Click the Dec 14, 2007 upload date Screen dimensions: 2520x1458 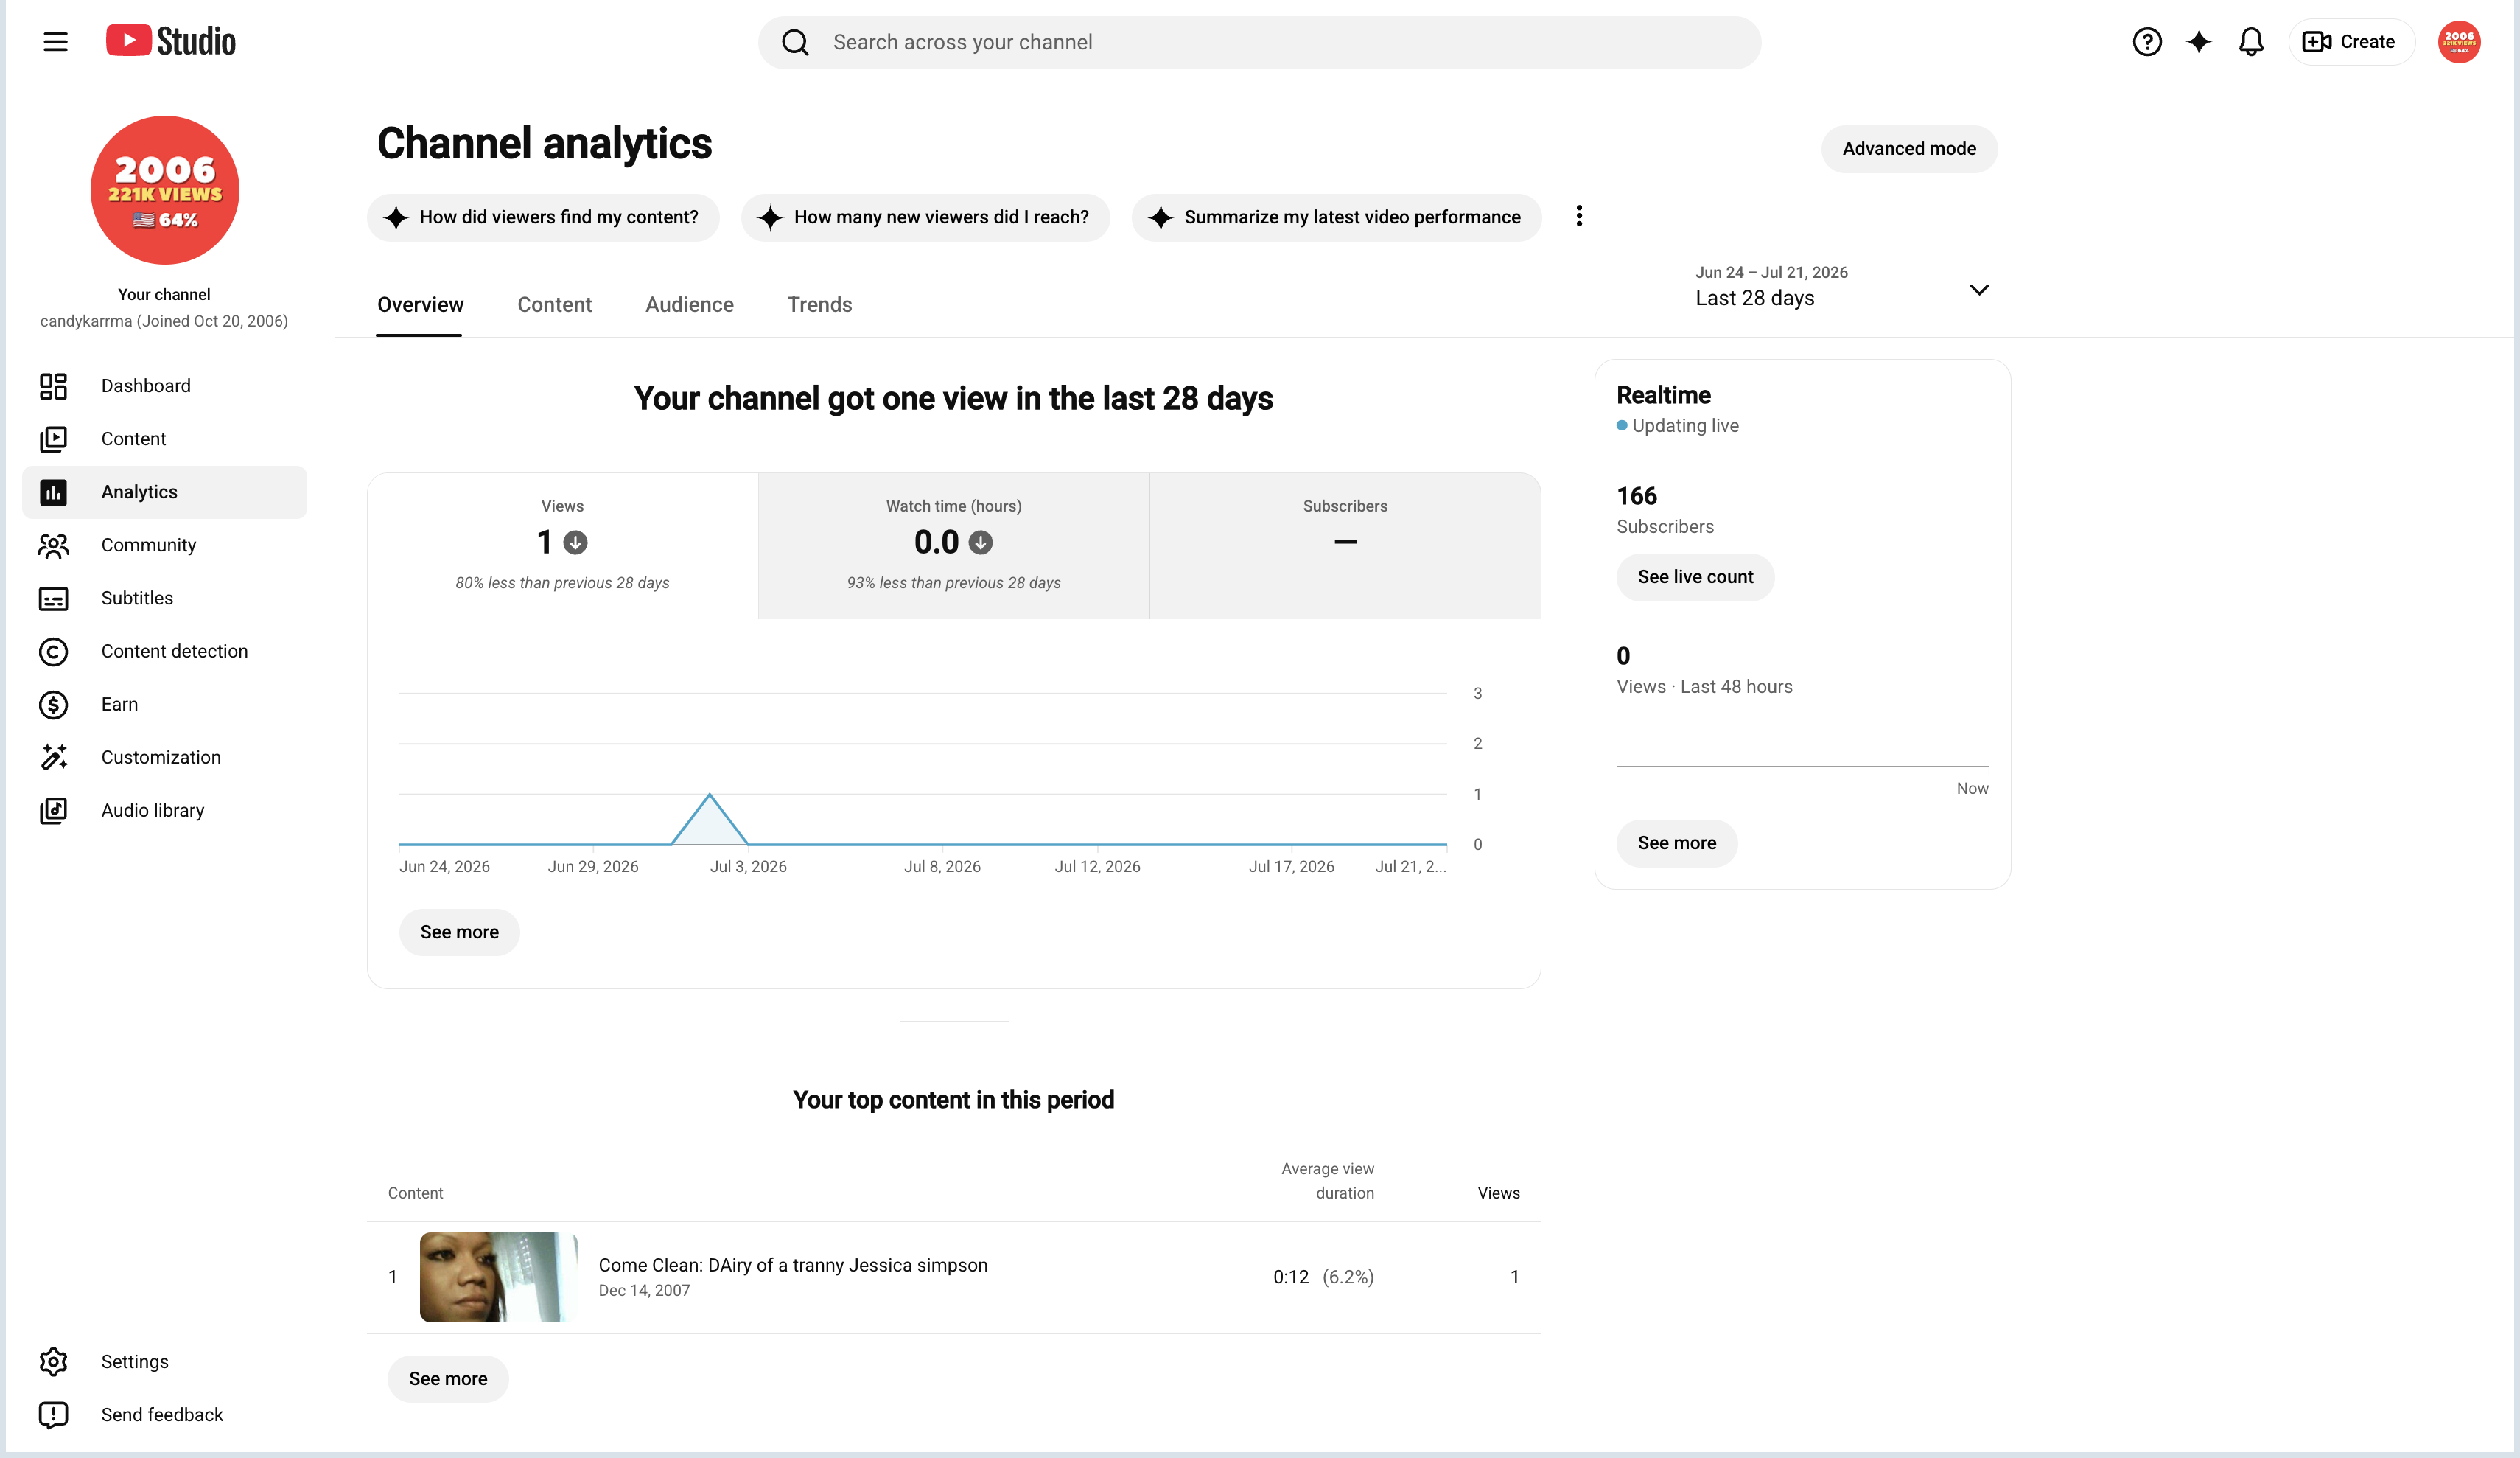tap(644, 1291)
